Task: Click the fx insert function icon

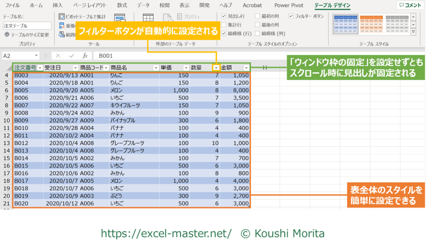Action: point(85,56)
